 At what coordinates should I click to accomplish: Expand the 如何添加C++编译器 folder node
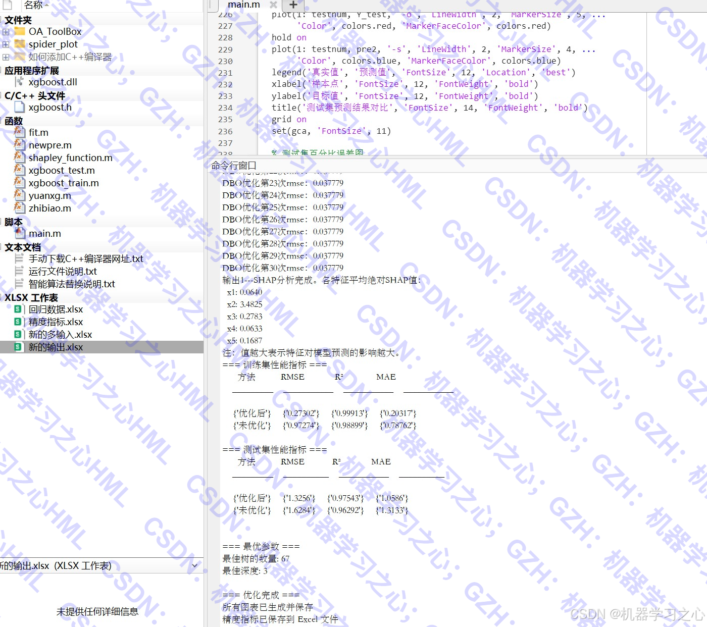click(x=6, y=57)
